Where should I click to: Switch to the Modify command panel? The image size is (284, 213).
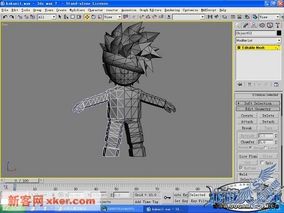(246, 25)
